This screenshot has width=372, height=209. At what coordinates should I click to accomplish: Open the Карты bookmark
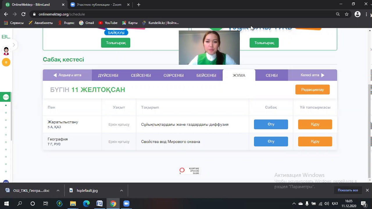point(130,23)
